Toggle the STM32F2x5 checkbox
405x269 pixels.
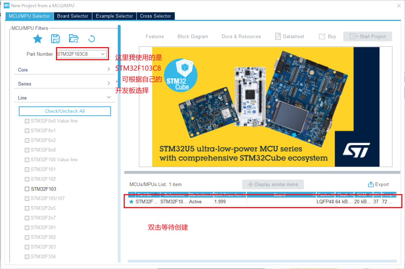[27, 208]
